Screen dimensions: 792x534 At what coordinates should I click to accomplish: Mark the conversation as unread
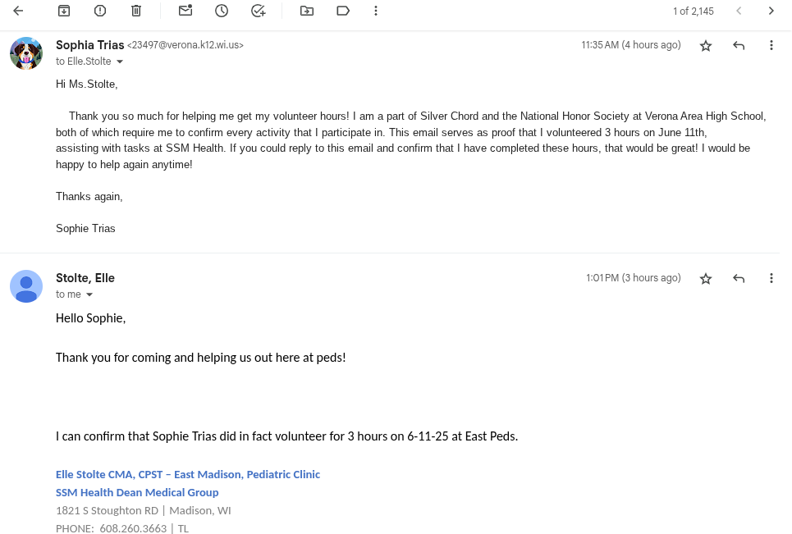coord(185,11)
